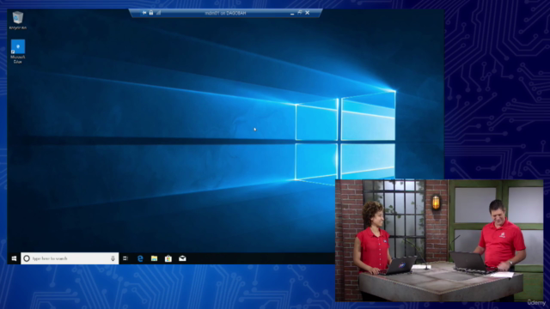Open Task View from the taskbar
The height and width of the screenshot is (309, 550).
(x=125, y=258)
